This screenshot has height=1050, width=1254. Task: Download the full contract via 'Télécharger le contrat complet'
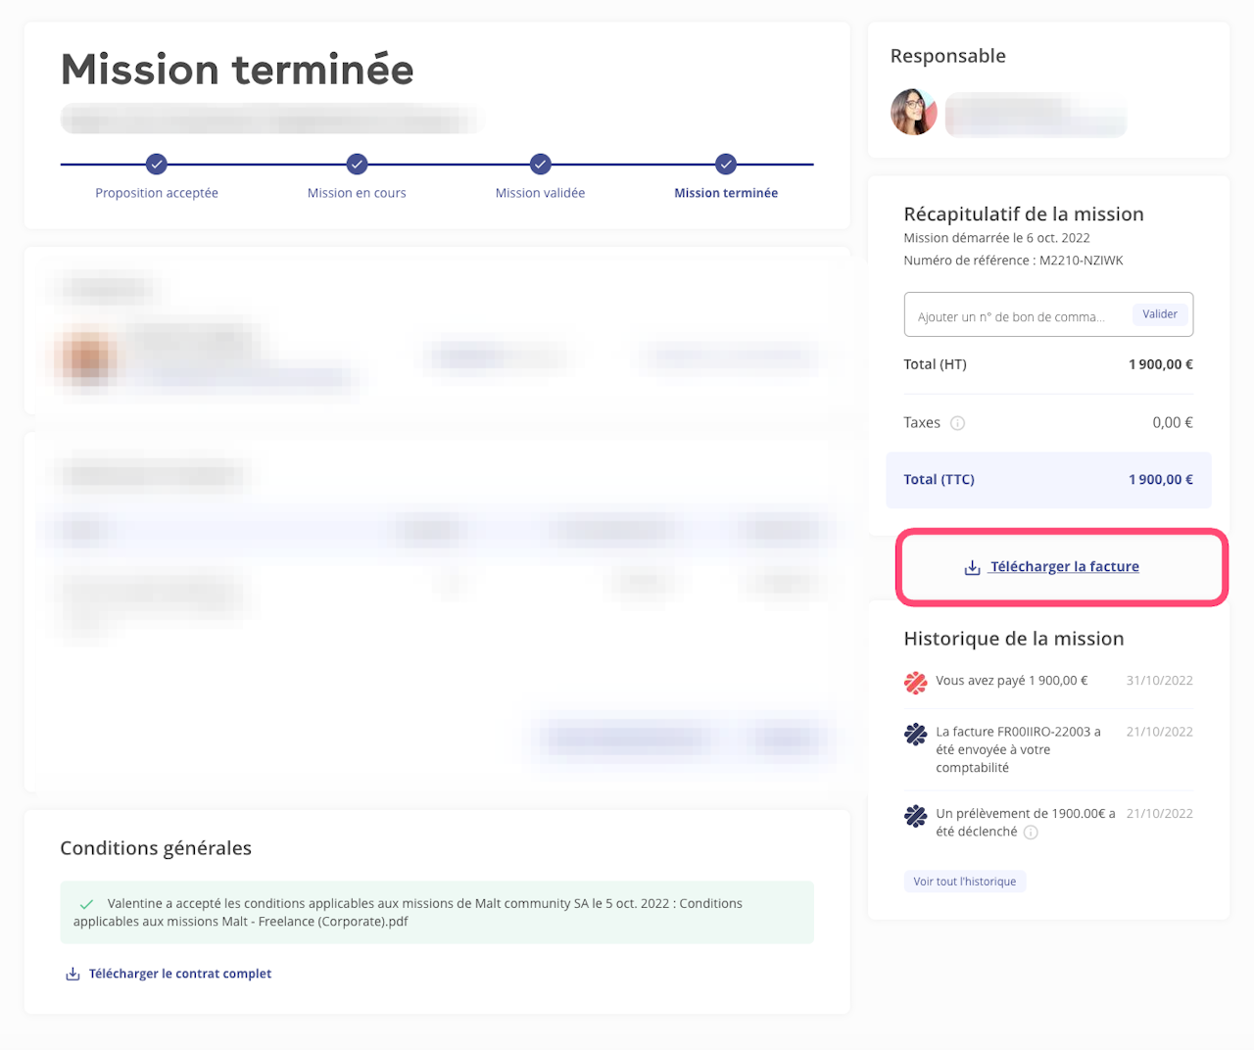[180, 974]
